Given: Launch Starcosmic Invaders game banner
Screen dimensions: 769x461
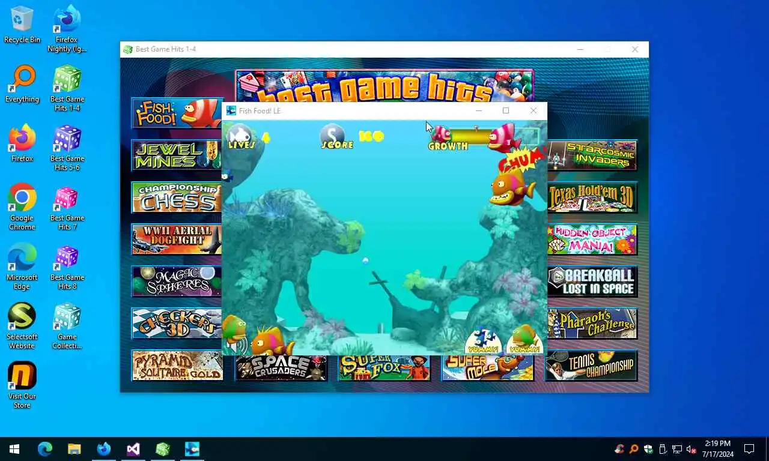Looking at the screenshot, I should pyautogui.click(x=592, y=155).
